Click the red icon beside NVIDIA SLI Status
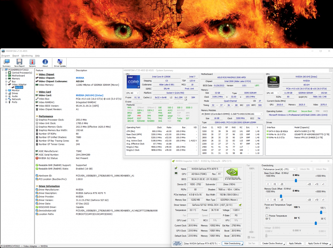Screen dimensions: 333x248 coord(37,158)
